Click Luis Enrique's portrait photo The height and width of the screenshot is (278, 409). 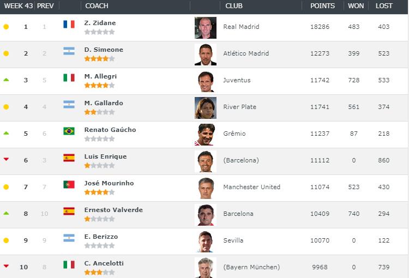(x=206, y=161)
